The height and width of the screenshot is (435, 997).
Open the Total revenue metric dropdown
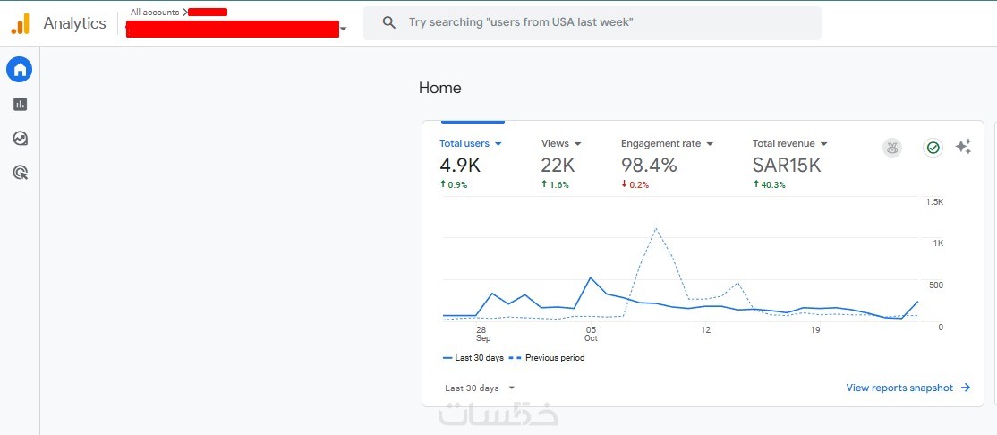coord(823,143)
